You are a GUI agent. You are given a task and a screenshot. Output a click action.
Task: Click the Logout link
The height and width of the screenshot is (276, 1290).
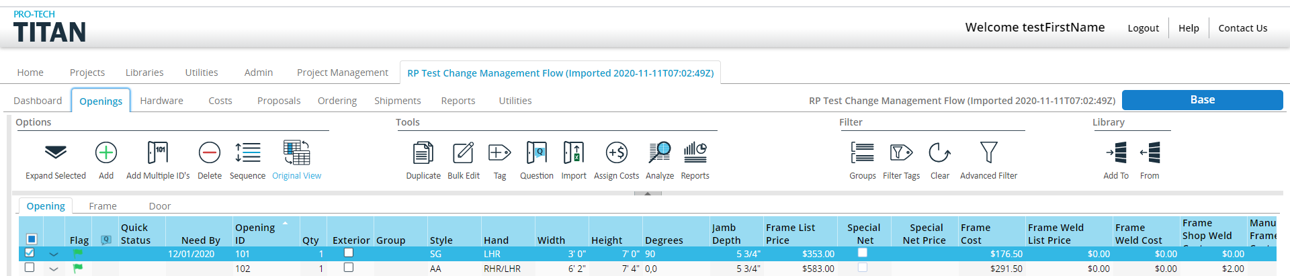pyautogui.click(x=1143, y=28)
